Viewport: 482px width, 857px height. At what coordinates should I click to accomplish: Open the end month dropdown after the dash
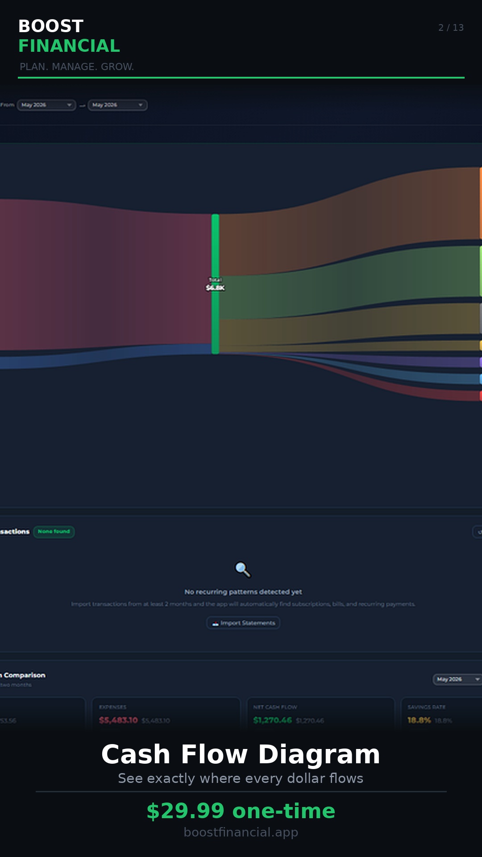(x=117, y=105)
